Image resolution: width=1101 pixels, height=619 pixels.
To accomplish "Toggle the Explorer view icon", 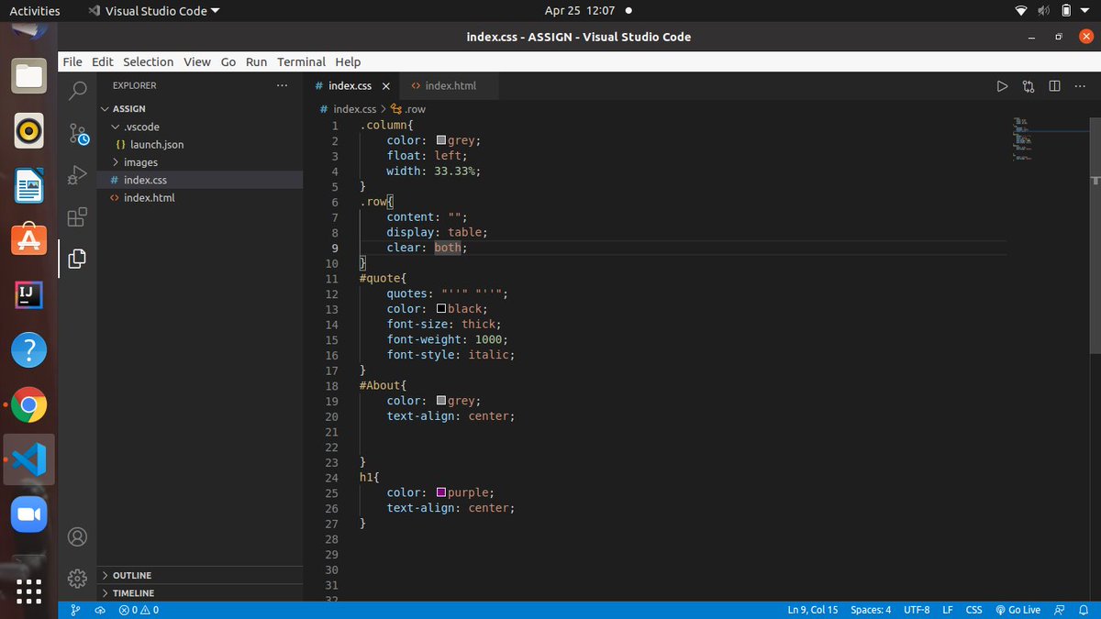I will (78, 259).
